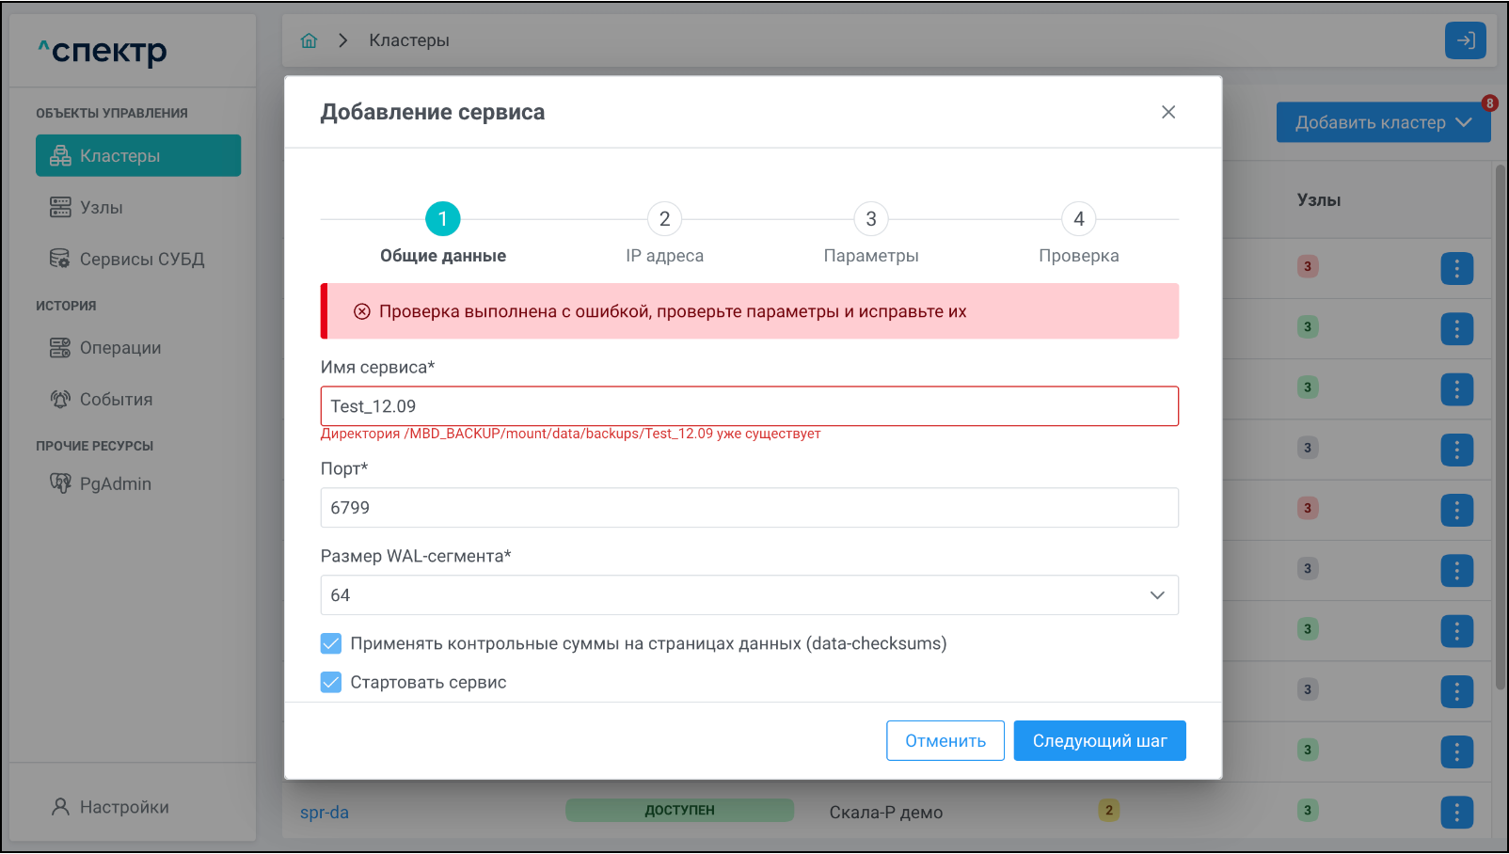Uncheck Стартовать сервис checkbox
This screenshot has height=854, width=1509.
tap(331, 682)
